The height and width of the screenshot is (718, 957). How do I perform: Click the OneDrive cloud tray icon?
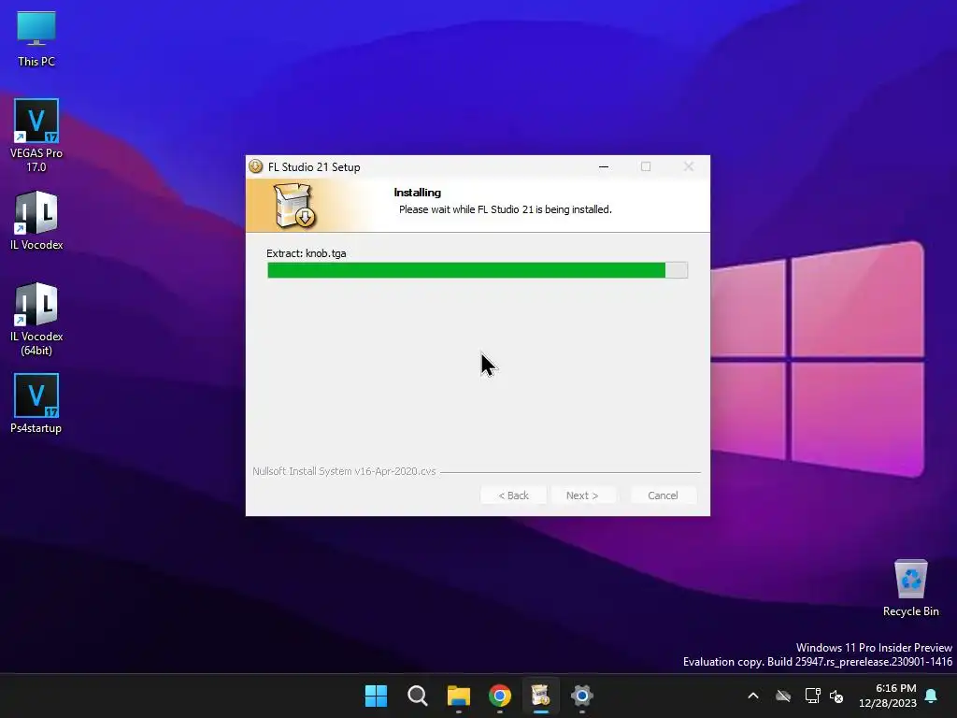click(783, 696)
